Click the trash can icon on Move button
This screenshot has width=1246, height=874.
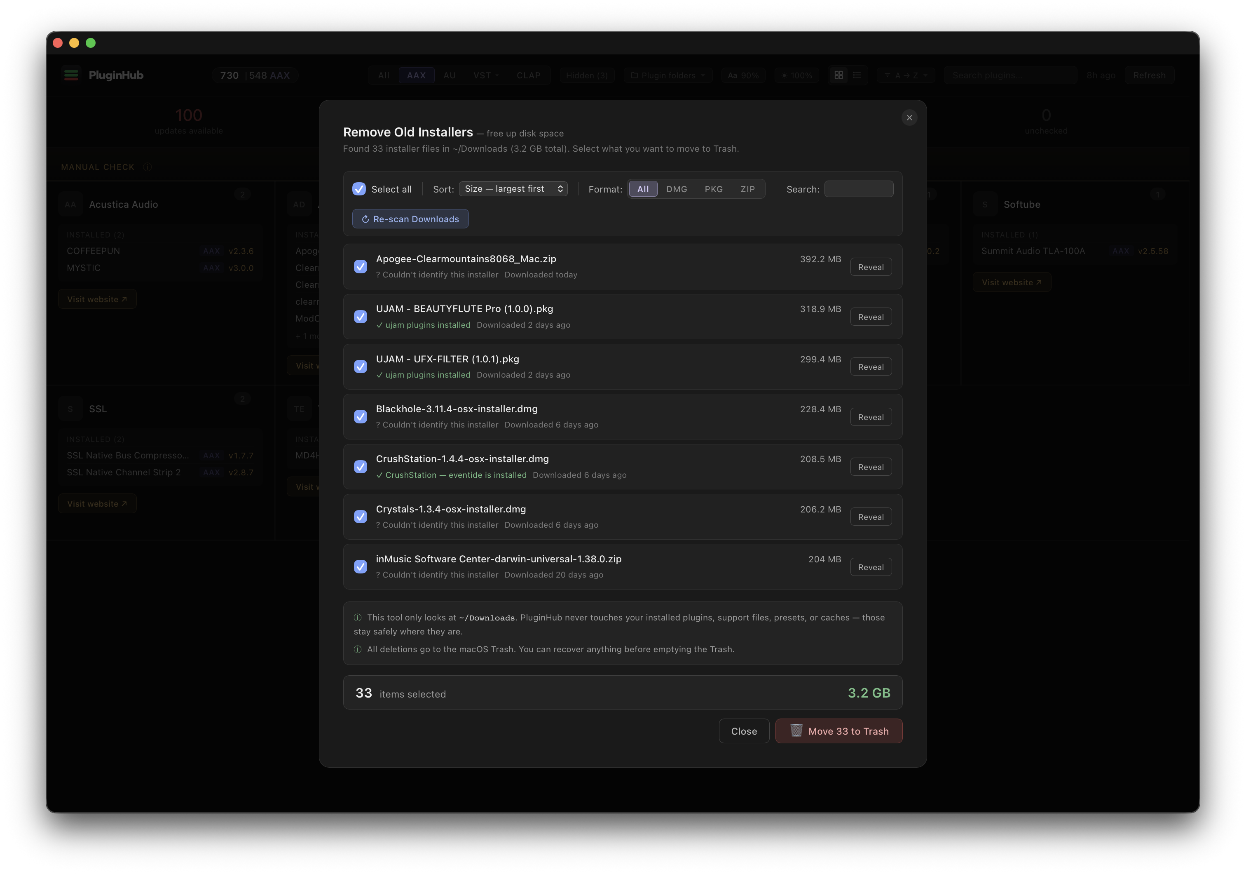click(796, 731)
